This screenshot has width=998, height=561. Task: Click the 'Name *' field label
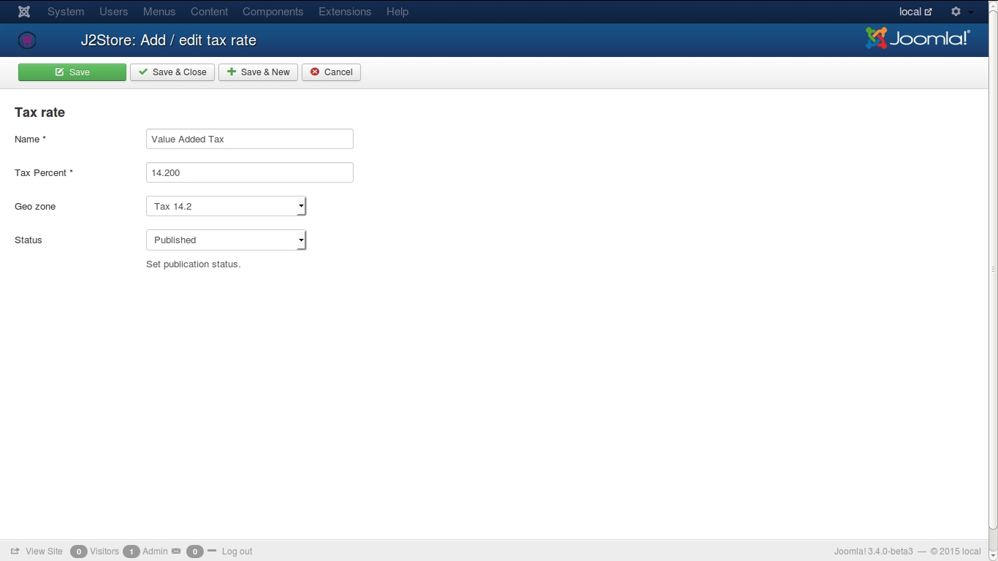pyautogui.click(x=30, y=140)
